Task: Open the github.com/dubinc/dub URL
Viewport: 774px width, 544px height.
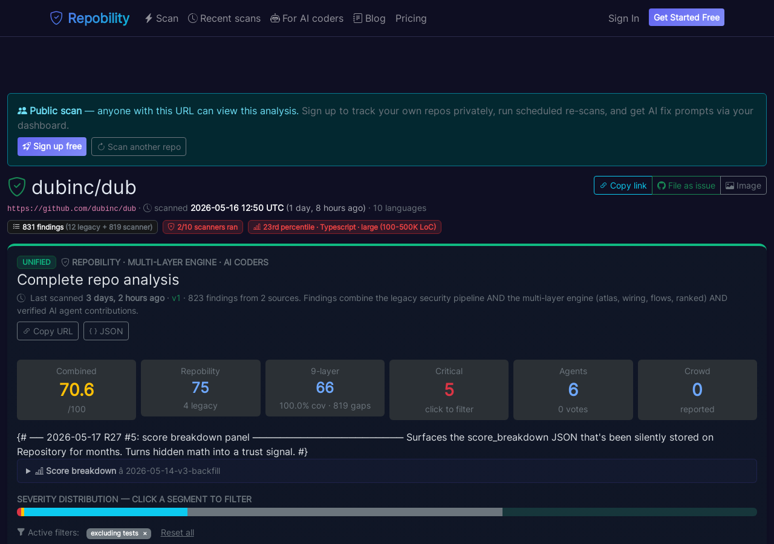Action: click(x=71, y=209)
